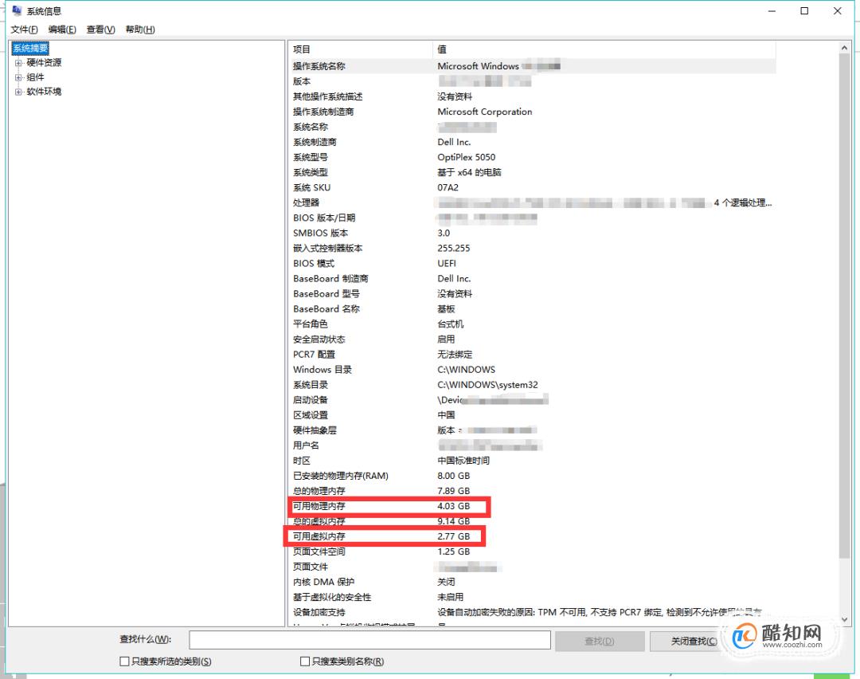This screenshot has height=679, width=860.
Task: Open the 编辑(E) menu
Action: coord(62,29)
